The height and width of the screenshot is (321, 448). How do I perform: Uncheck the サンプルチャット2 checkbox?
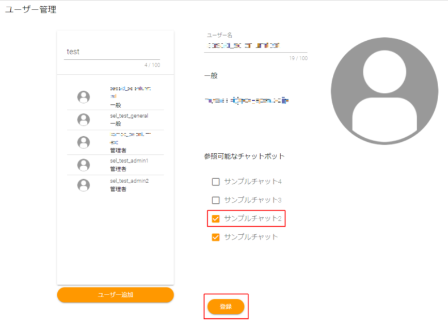216,219
